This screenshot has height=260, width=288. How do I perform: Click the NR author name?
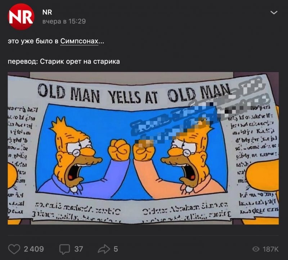point(47,12)
